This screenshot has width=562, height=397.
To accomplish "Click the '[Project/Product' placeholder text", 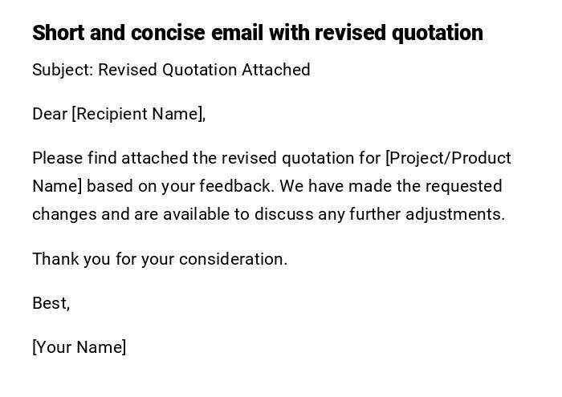I will [x=448, y=158].
